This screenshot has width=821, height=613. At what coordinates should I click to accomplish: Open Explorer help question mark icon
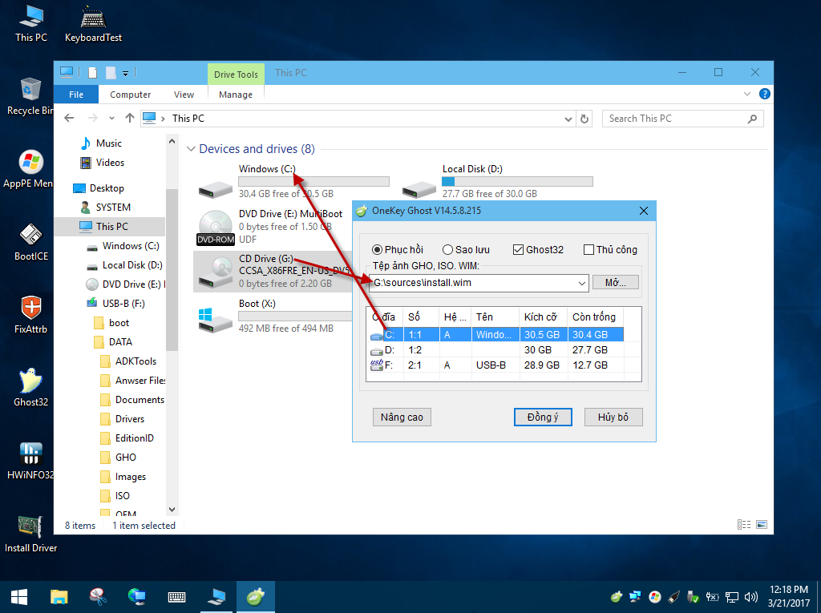764,95
